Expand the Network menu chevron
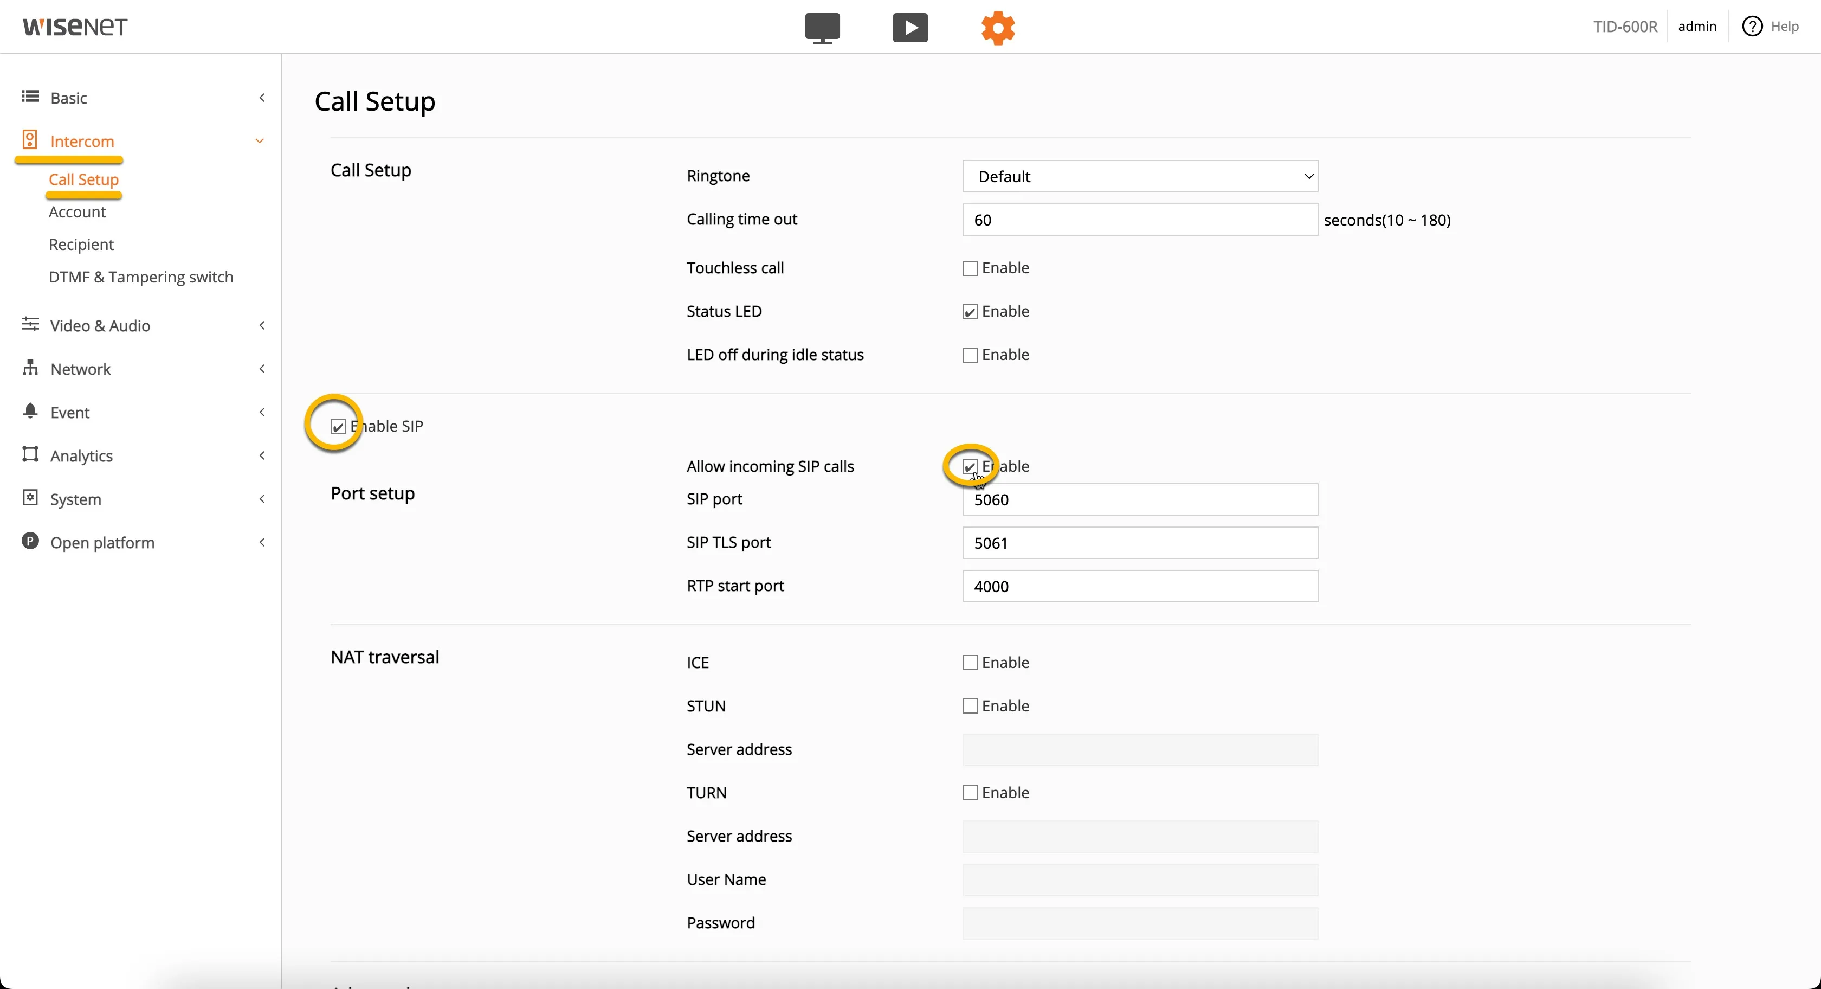1821x989 pixels. click(x=262, y=369)
